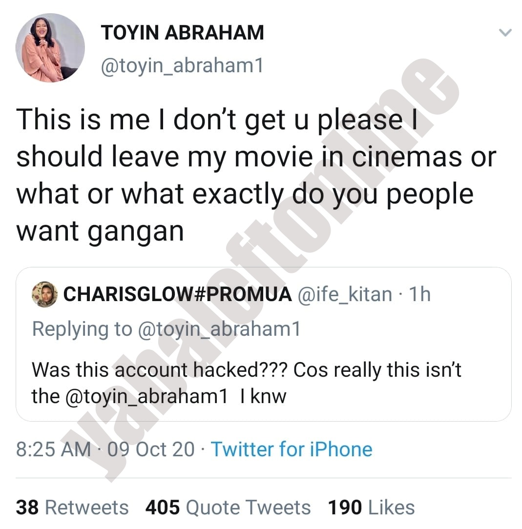Click the 'Replying to' label in the quoted tweet

(x=82, y=329)
